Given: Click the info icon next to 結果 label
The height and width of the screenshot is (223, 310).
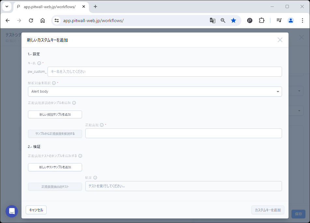Looking at the screenshot, I should (95, 178).
